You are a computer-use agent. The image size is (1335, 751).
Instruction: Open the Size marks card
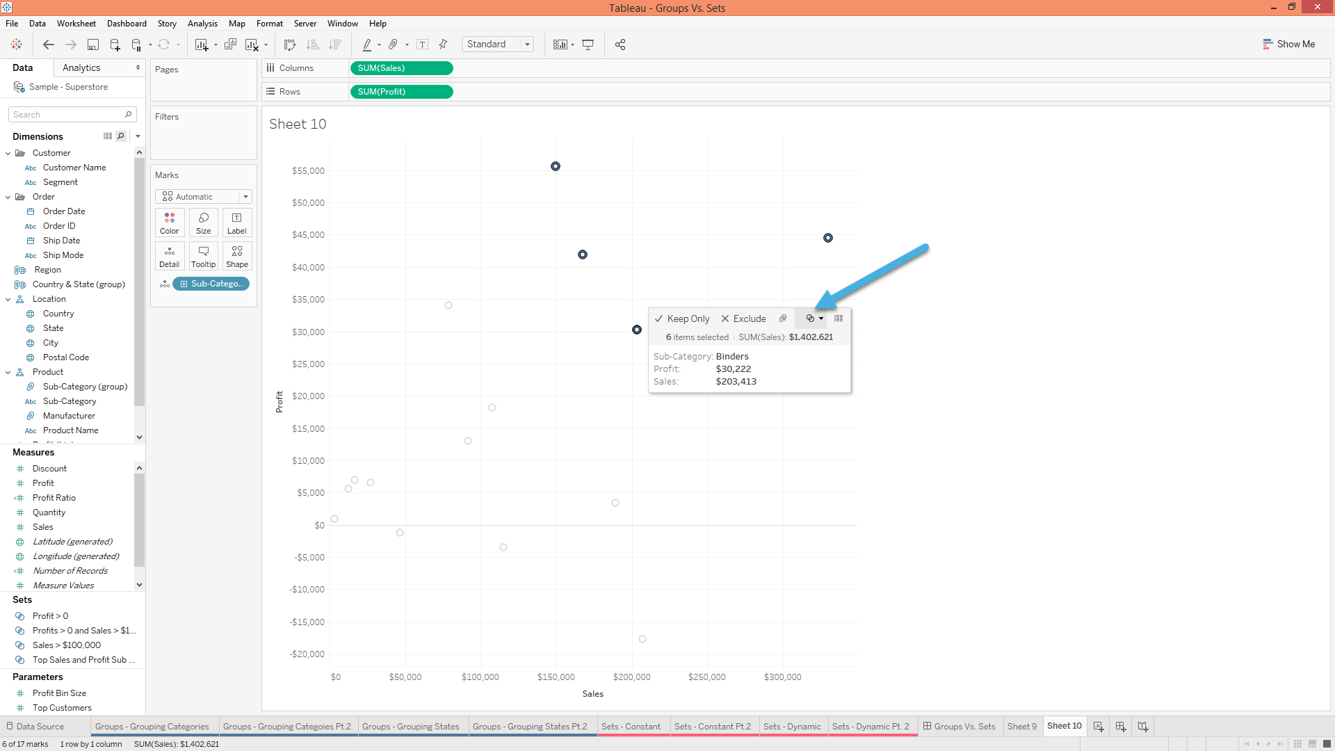[x=204, y=223]
